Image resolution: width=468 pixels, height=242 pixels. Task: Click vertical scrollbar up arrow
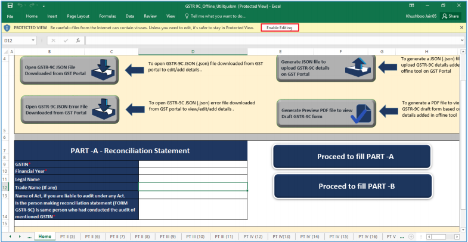[x=463, y=52]
